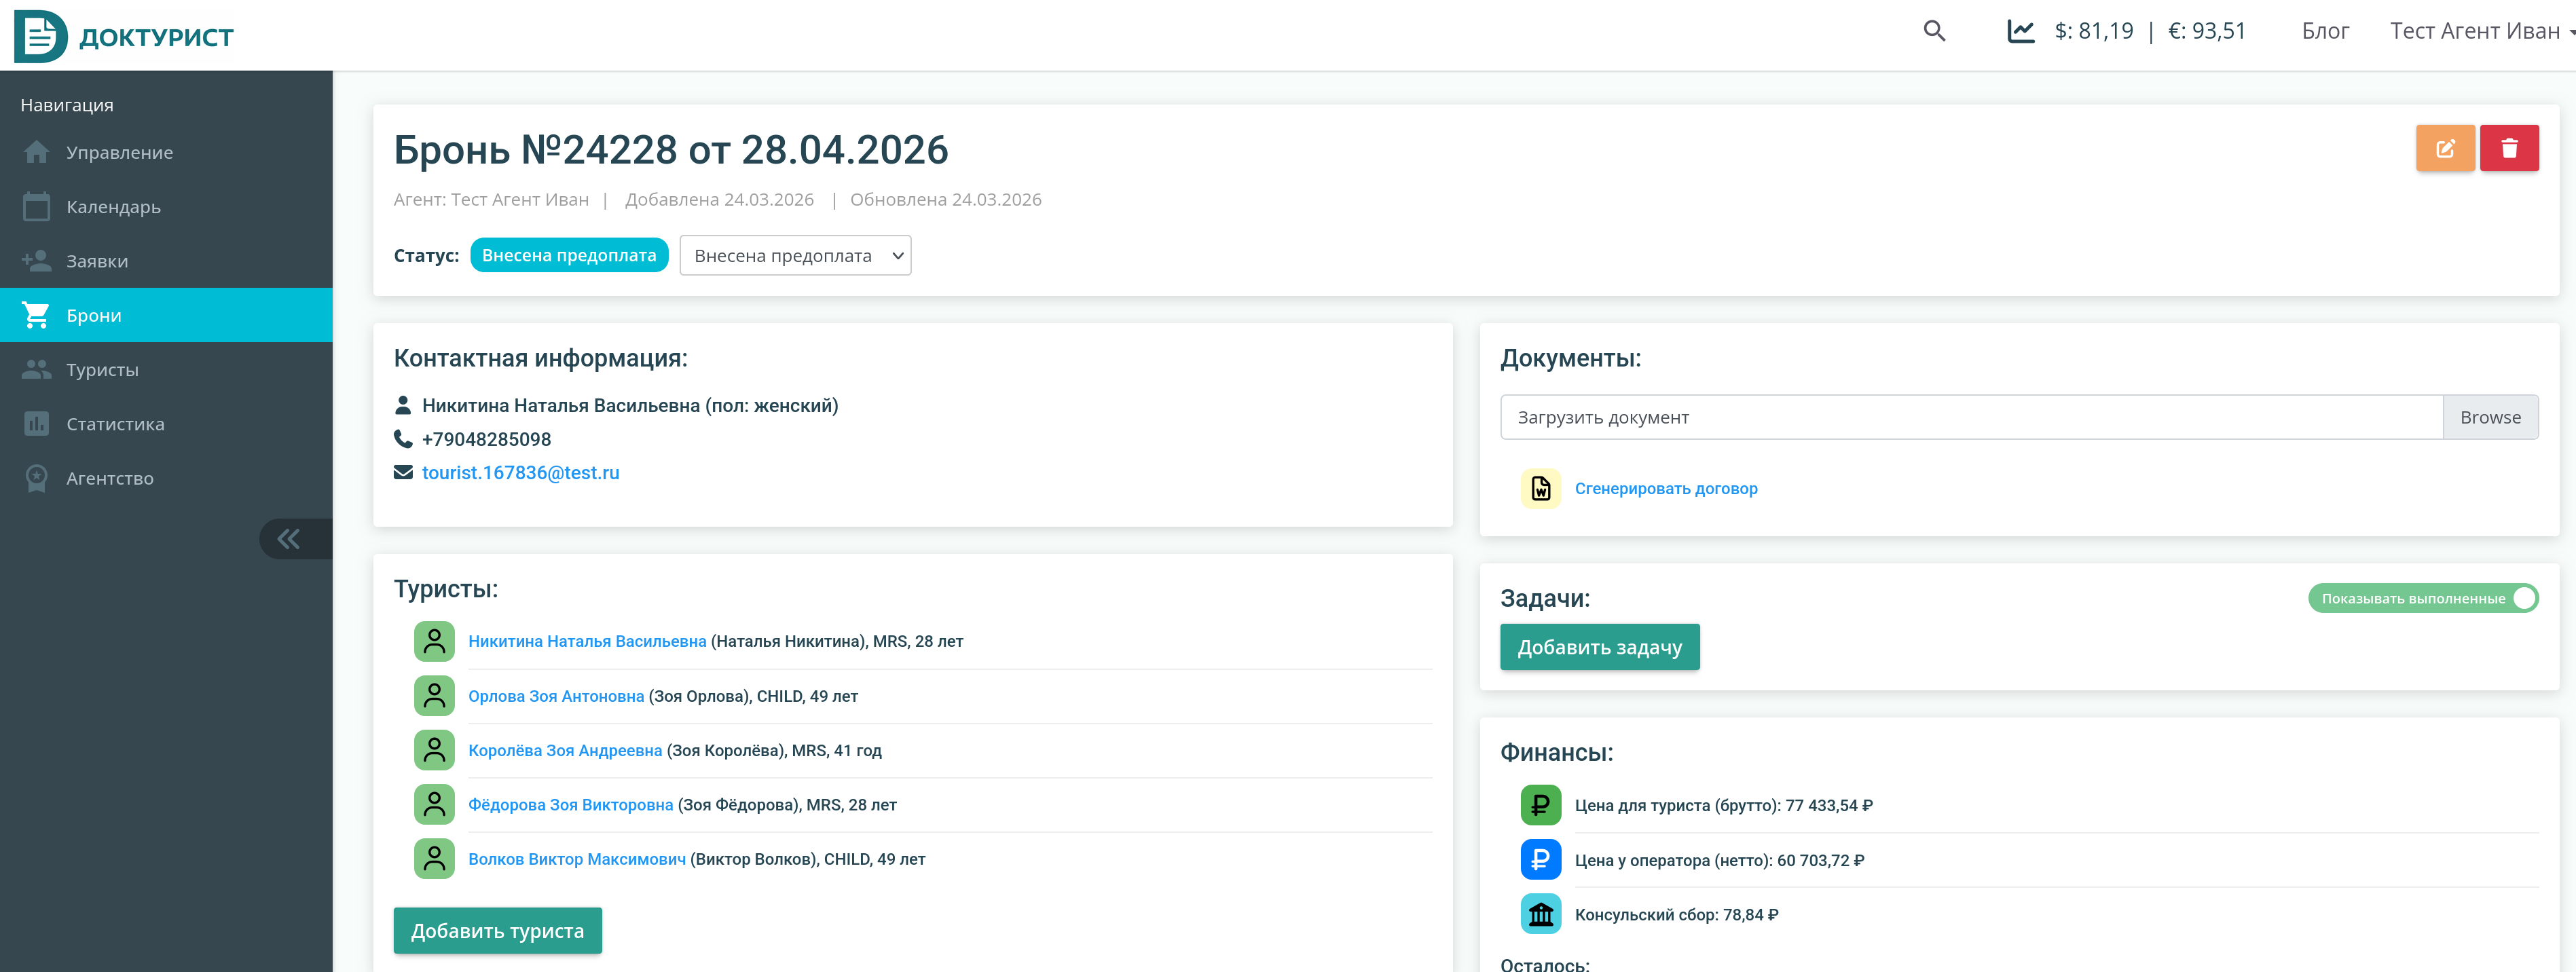The height and width of the screenshot is (972, 2576).
Task: Open the tourist.167836@test.ru email link
Action: coord(520,472)
